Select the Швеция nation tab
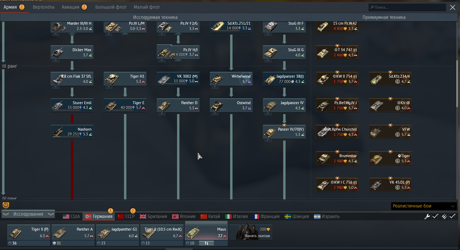 297,216
